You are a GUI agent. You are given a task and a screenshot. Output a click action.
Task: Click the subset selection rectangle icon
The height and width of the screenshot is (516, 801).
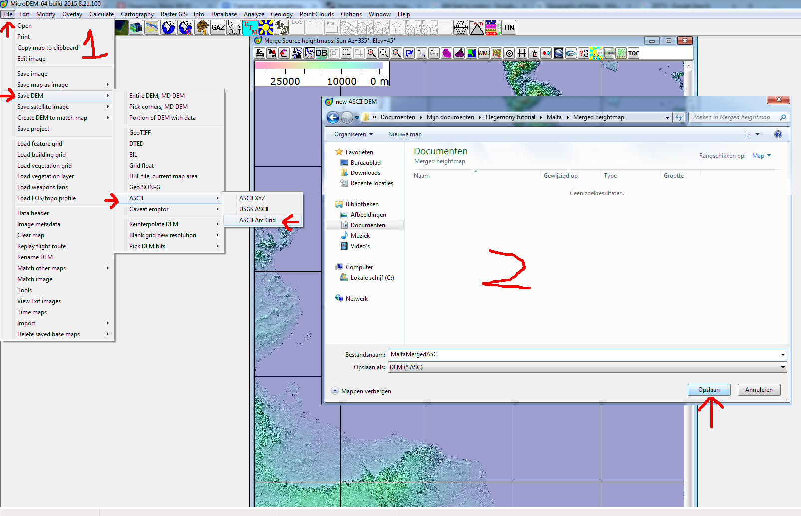coord(347,53)
